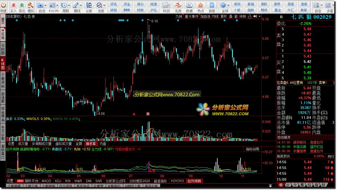Open the F10/F9 company info icon
This screenshot has height=190, width=337.
coord(52,5)
